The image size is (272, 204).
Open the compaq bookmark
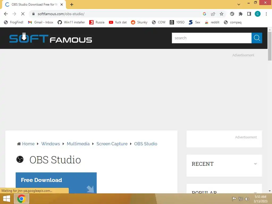click(233, 22)
